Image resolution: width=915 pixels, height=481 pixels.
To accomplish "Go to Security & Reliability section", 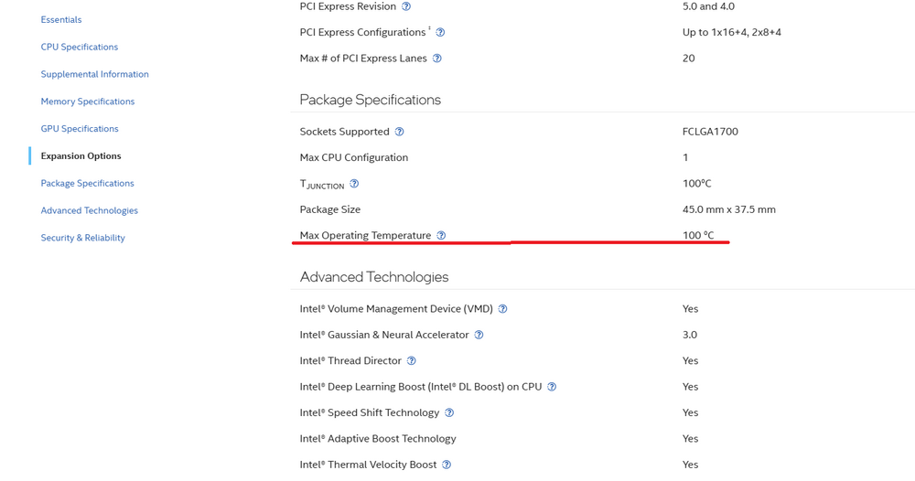I will click(x=82, y=238).
